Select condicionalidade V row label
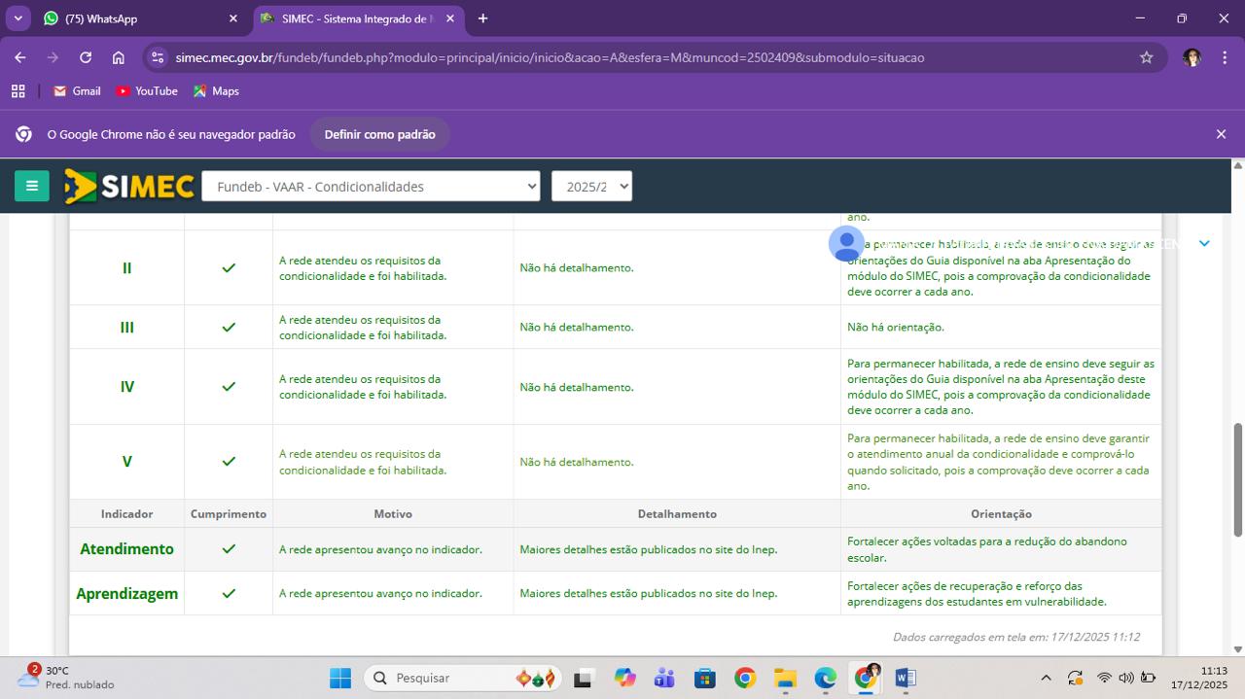1245x699 pixels. pos(126,461)
